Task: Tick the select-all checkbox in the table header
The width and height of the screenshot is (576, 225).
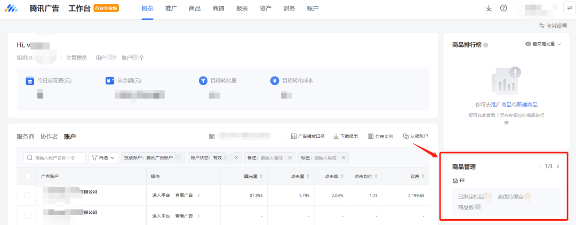Action: click(x=28, y=176)
